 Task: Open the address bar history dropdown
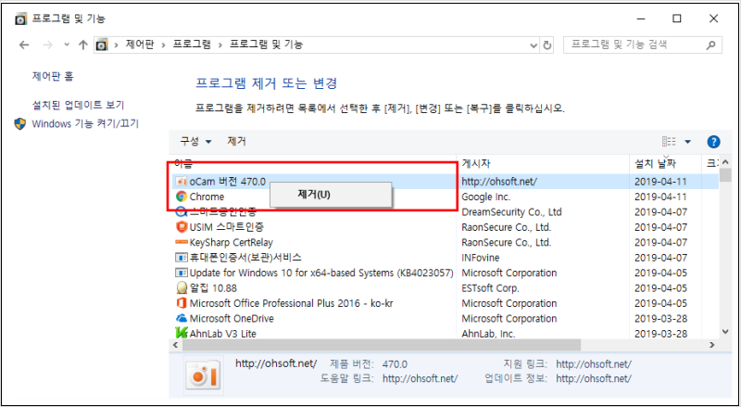pos(534,45)
